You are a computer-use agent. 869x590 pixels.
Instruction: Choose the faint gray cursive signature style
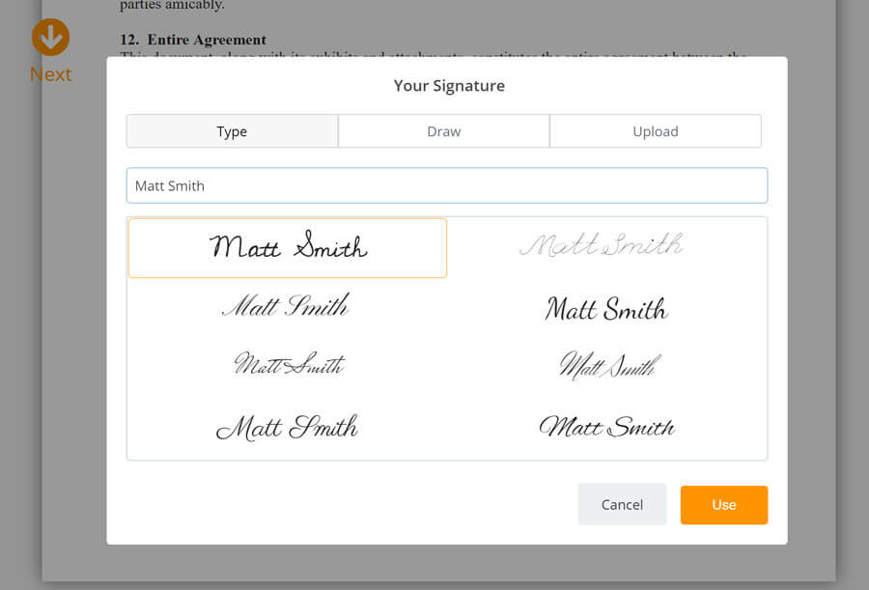tap(602, 245)
